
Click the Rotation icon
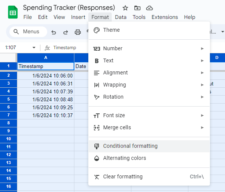pos(97,97)
